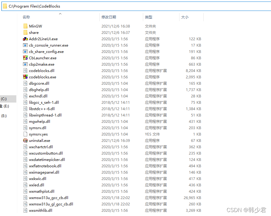This screenshot has width=271, height=216.
Task: Click the symsrv.dll file icon
Action: tap(25, 128)
